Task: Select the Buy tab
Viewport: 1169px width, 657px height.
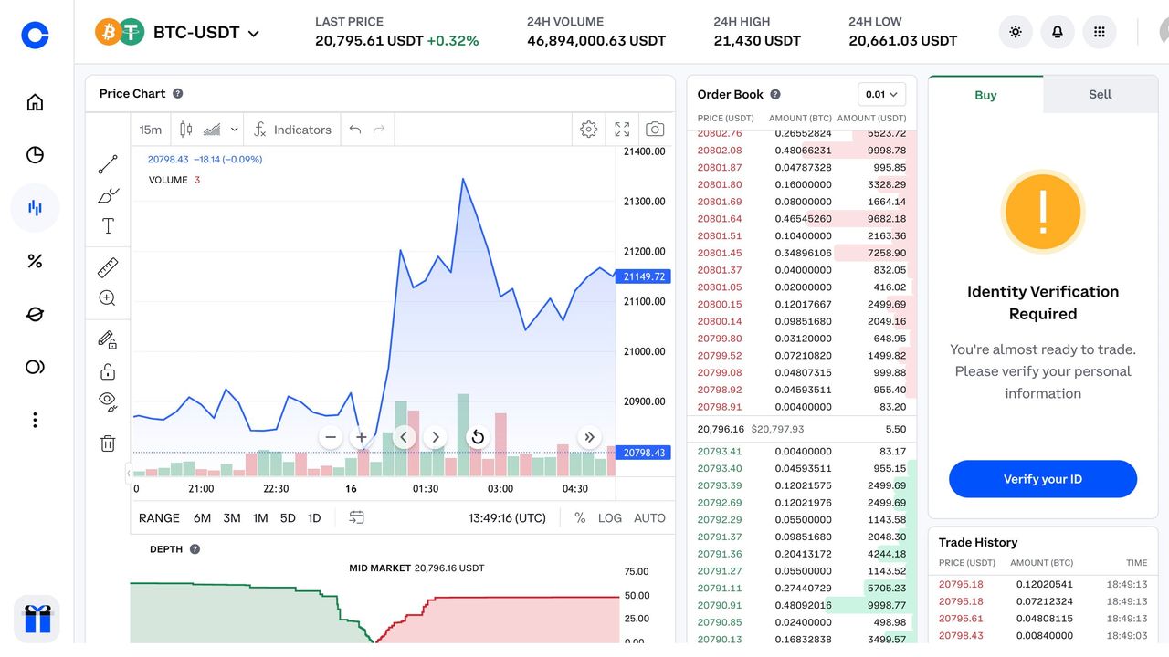Action: point(985,95)
